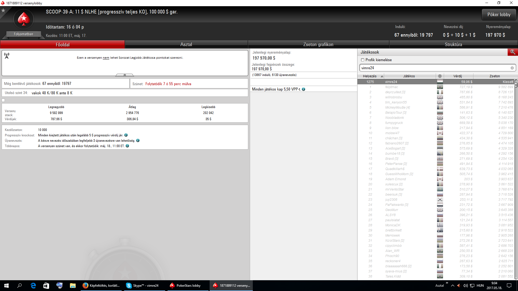
Task: Select player Adam Emond row
Action: pyautogui.click(x=436, y=179)
